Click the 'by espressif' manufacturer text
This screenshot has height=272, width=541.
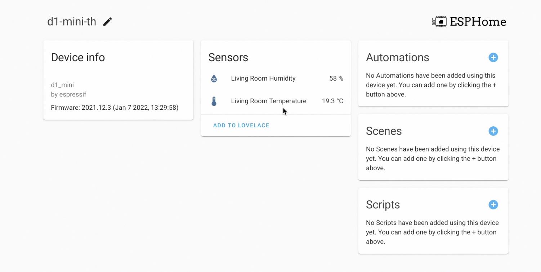click(68, 94)
